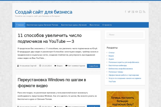Open Статьи section in Разделы
The width and height of the screenshot is (161, 107).
(x=111, y=53)
